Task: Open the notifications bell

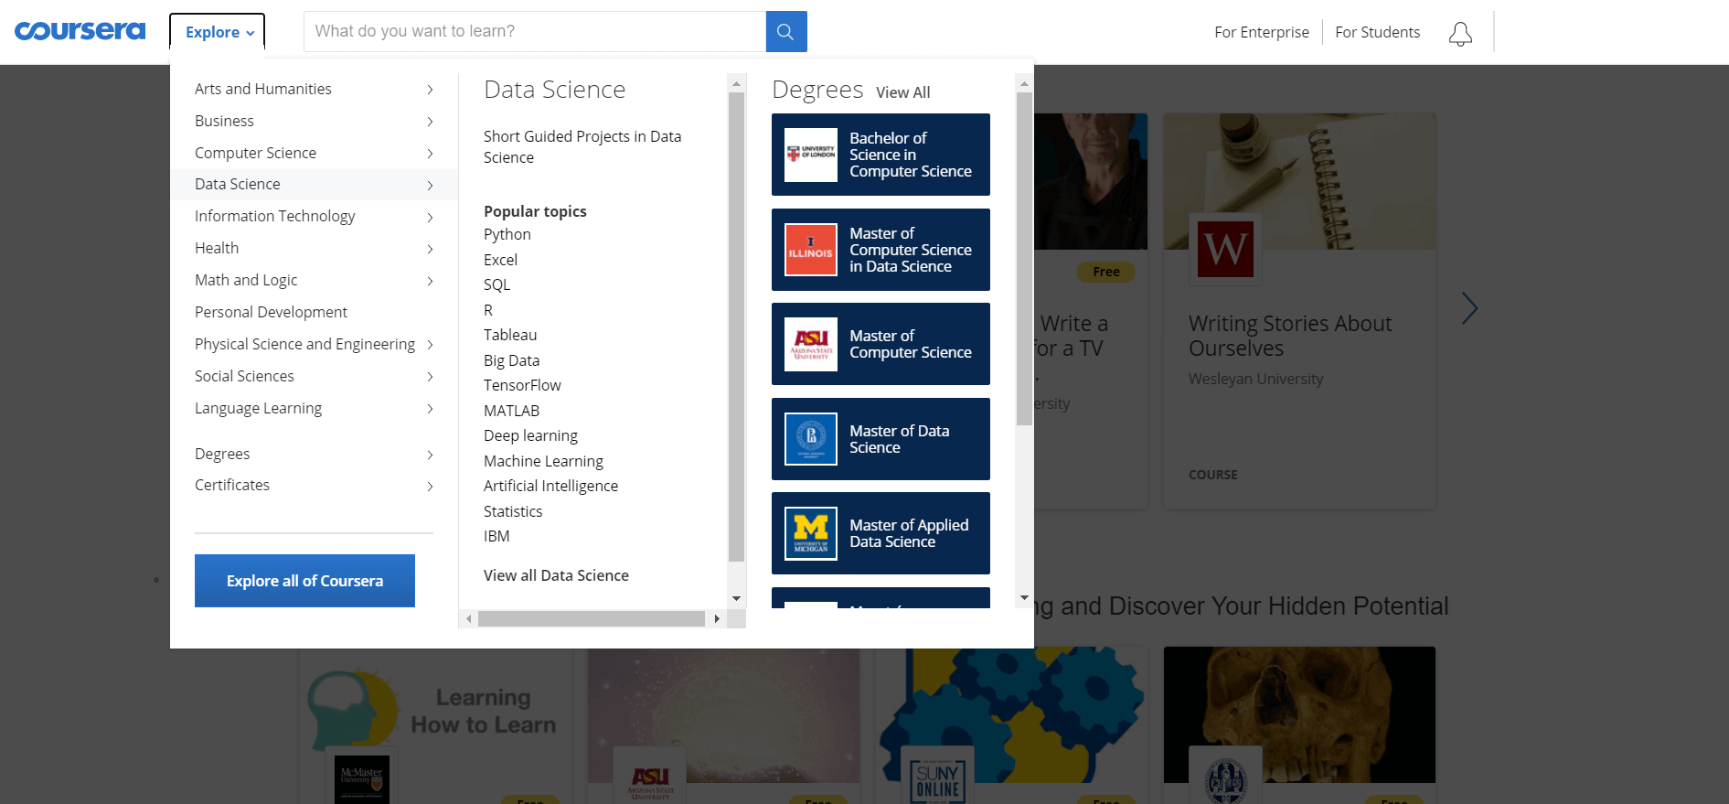Action: click(x=1460, y=34)
